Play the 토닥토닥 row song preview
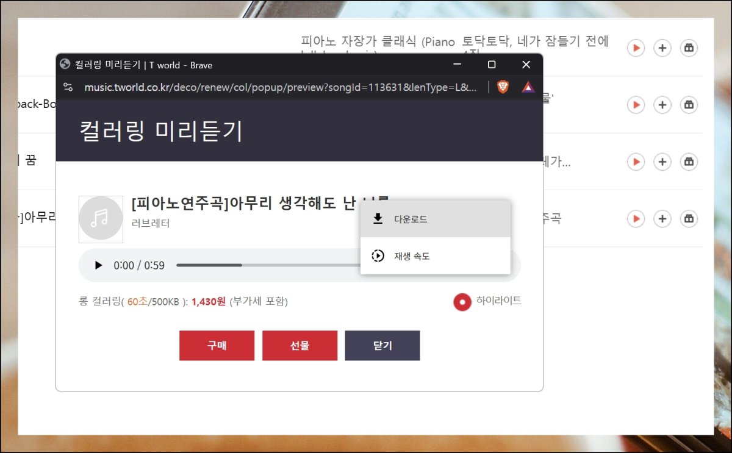Screen dimensions: 732x453 [x=636, y=48]
